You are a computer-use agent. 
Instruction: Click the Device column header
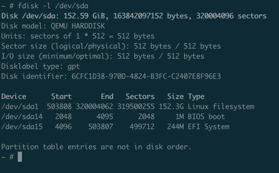click(14, 96)
